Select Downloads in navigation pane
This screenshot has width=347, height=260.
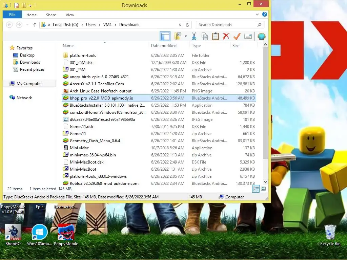30,62
